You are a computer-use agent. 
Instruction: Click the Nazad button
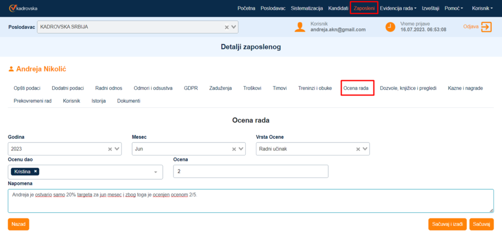18,224
